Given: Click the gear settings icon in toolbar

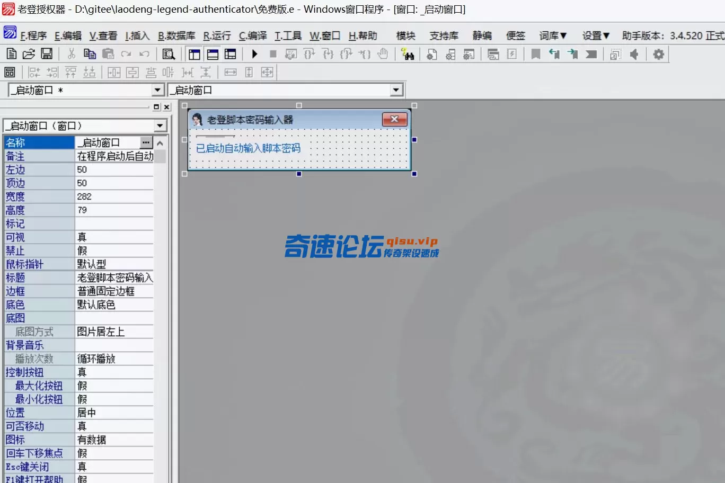Looking at the screenshot, I should pyautogui.click(x=658, y=54).
